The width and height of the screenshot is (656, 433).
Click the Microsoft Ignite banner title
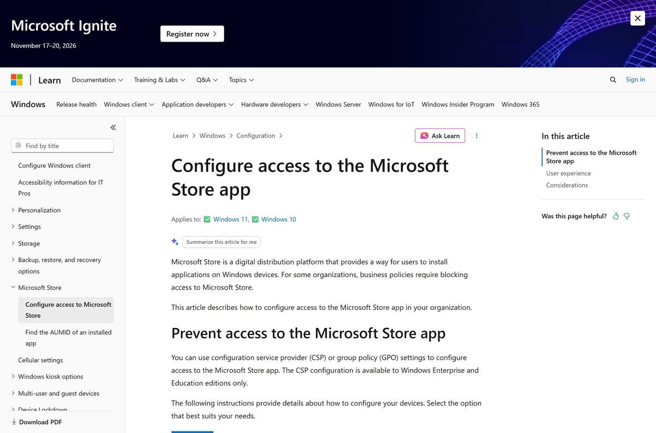point(64,26)
